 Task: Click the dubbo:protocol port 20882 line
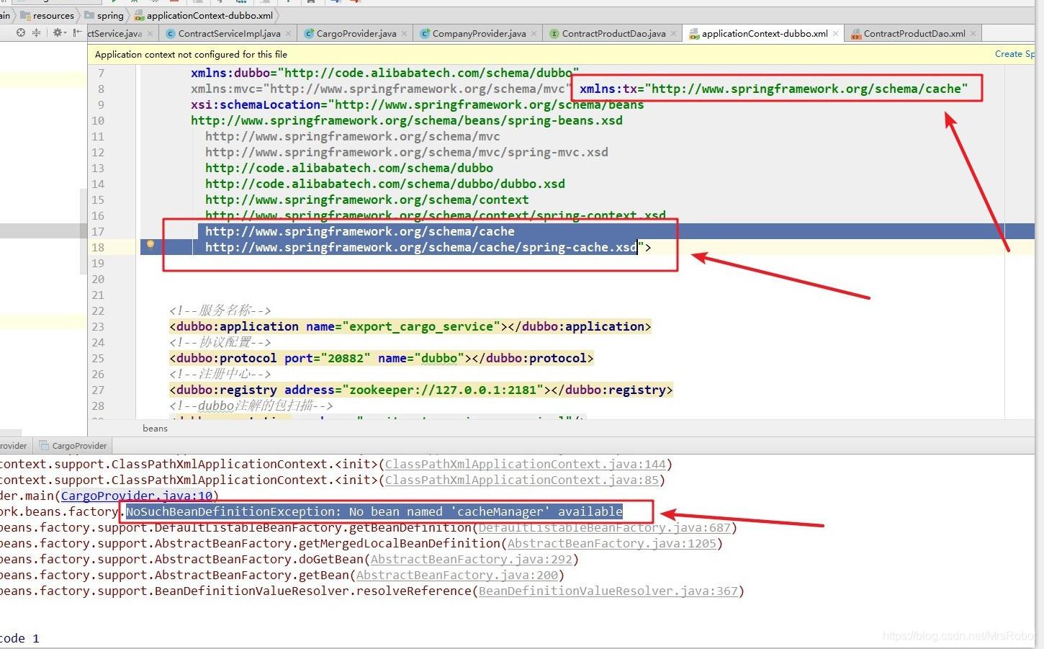tap(382, 359)
